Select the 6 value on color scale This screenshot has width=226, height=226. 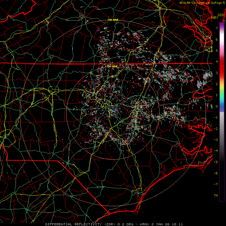[217, 39]
